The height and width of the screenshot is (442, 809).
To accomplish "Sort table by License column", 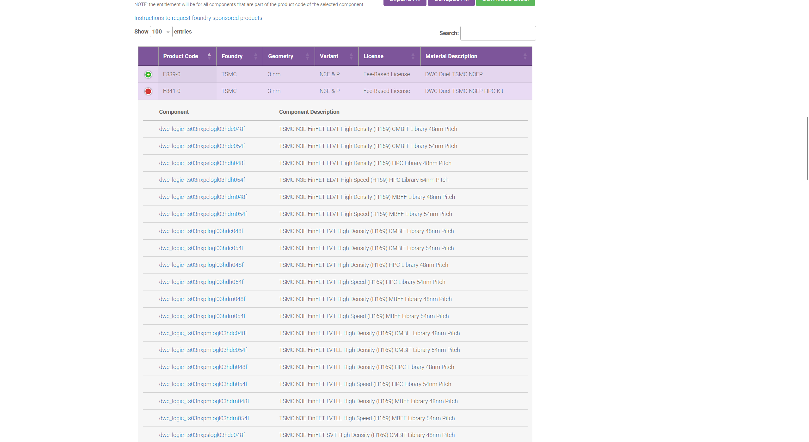I will (389, 56).
